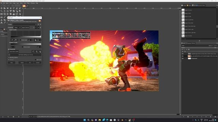
Task: Toggle Clamp input checkbox
Action: (20, 40)
